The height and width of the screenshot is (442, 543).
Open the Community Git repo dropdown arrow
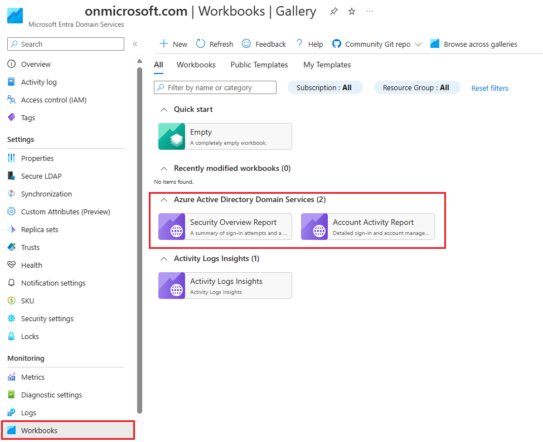click(418, 45)
